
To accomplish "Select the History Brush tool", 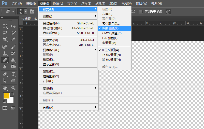I will [13, 53].
